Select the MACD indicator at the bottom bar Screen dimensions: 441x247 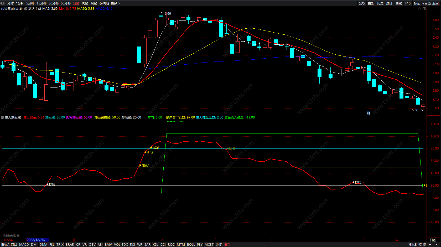tap(24, 244)
